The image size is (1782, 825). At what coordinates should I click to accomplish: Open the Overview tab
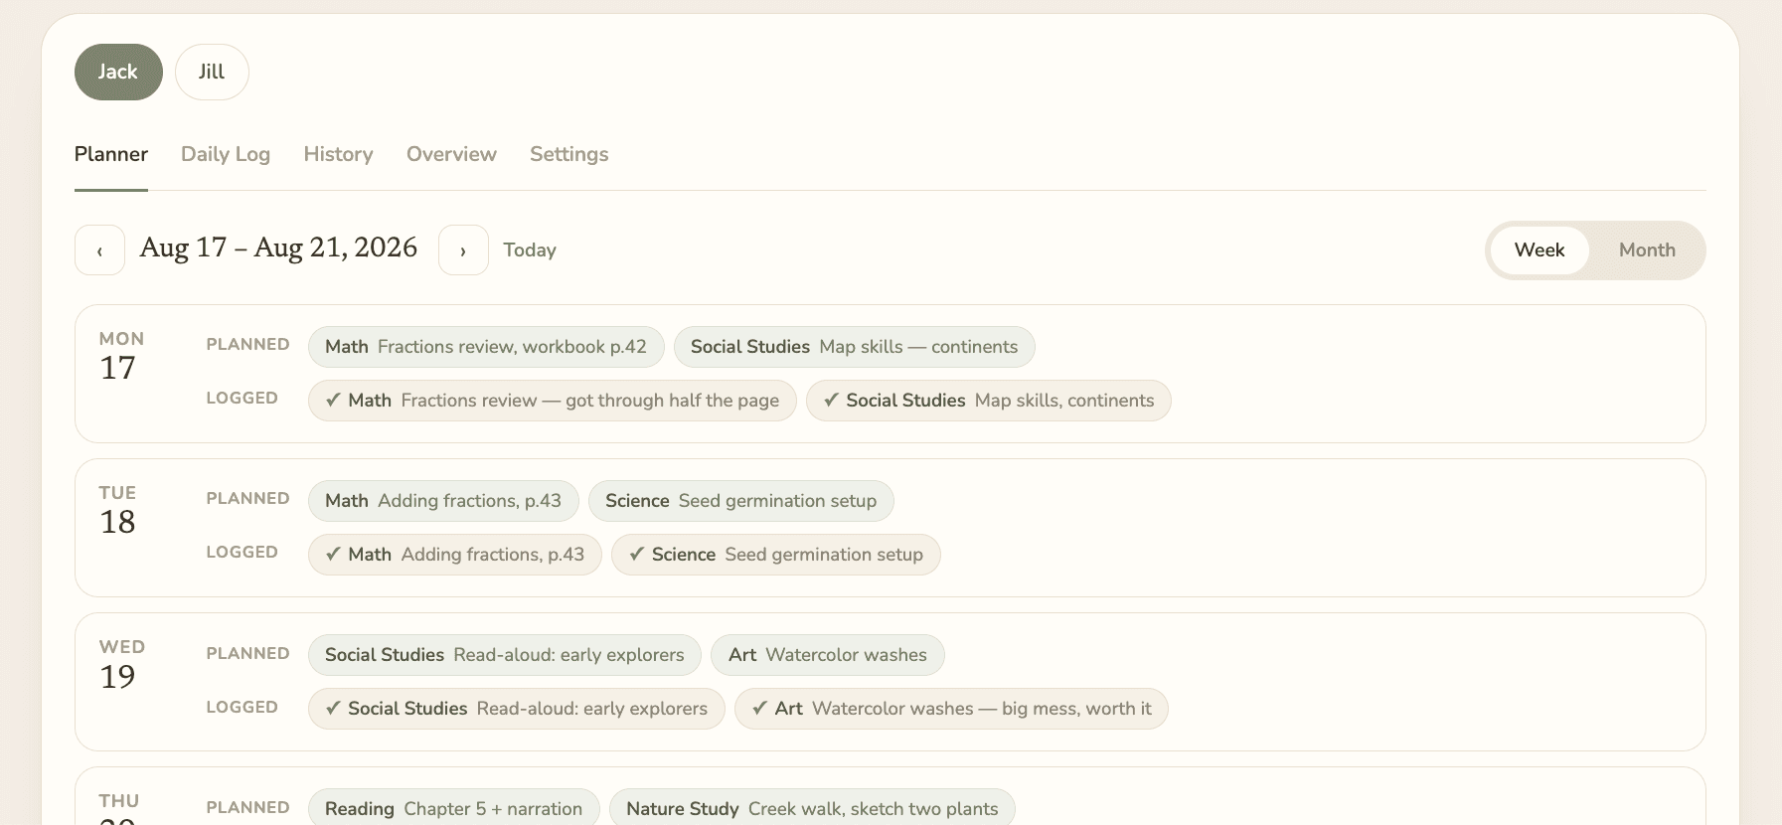451,154
